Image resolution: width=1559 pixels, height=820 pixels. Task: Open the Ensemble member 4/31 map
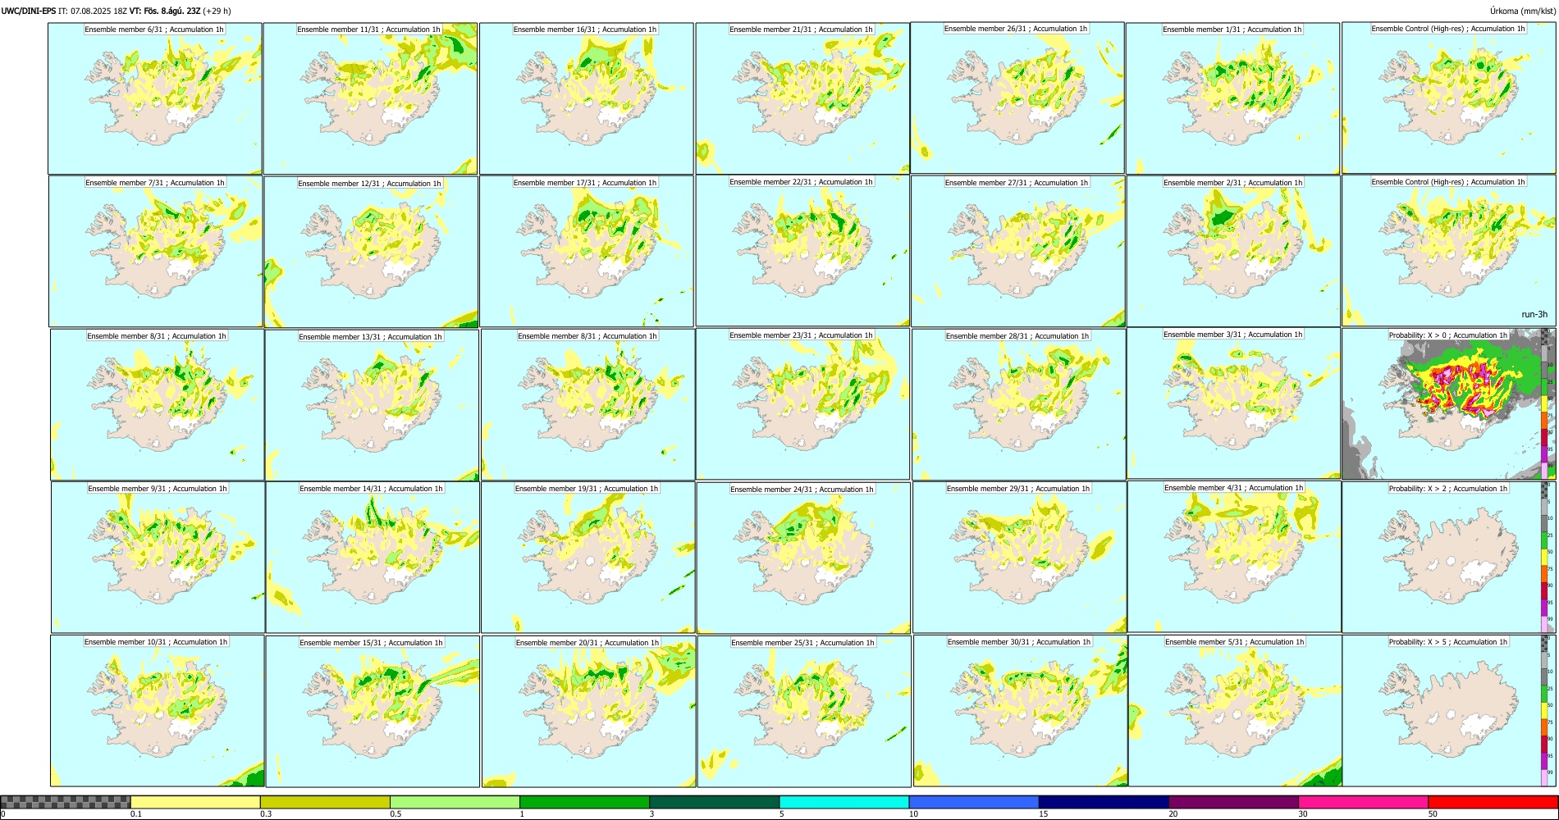click(x=1234, y=557)
